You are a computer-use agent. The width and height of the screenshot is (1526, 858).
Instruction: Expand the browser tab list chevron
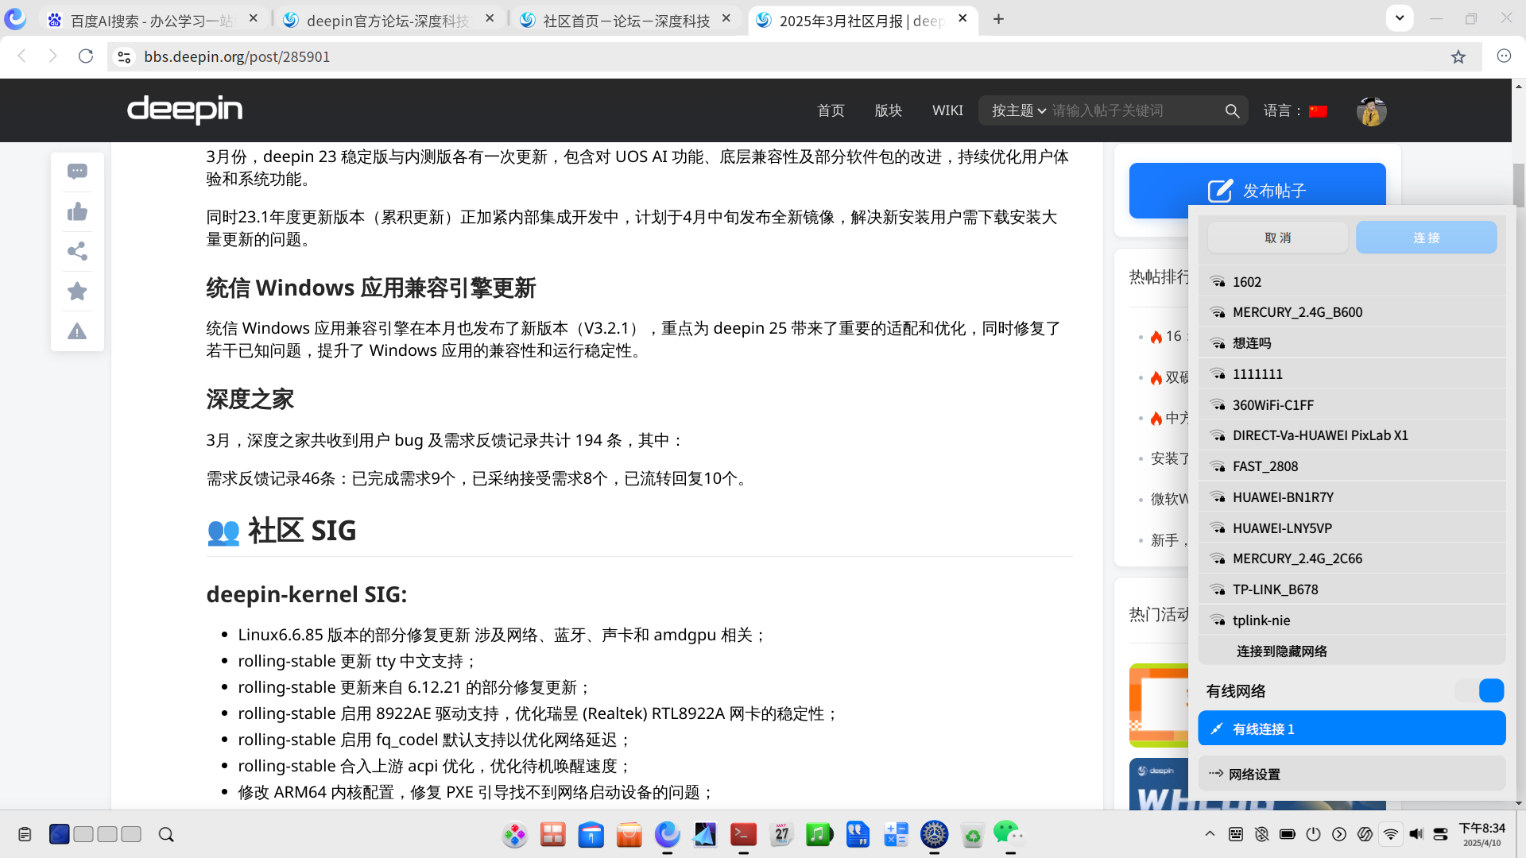(x=1399, y=18)
